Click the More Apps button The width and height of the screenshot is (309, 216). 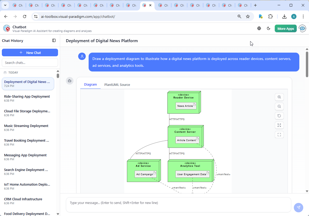coord(285,28)
